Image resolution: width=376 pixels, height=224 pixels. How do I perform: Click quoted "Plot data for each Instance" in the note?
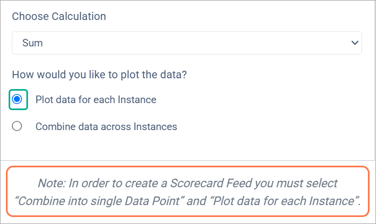click(x=284, y=201)
